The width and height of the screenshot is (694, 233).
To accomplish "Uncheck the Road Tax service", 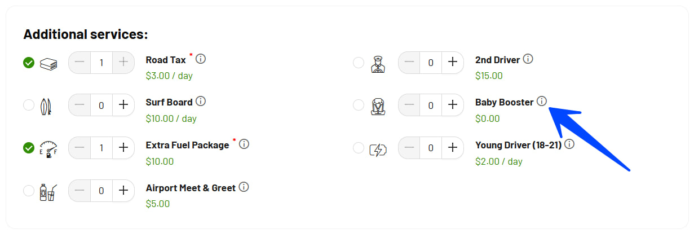I will [x=29, y=62].
